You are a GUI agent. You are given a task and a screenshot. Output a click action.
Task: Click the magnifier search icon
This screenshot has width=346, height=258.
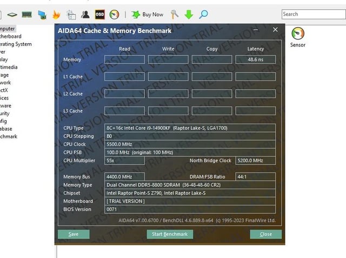(x=203, y=15)
